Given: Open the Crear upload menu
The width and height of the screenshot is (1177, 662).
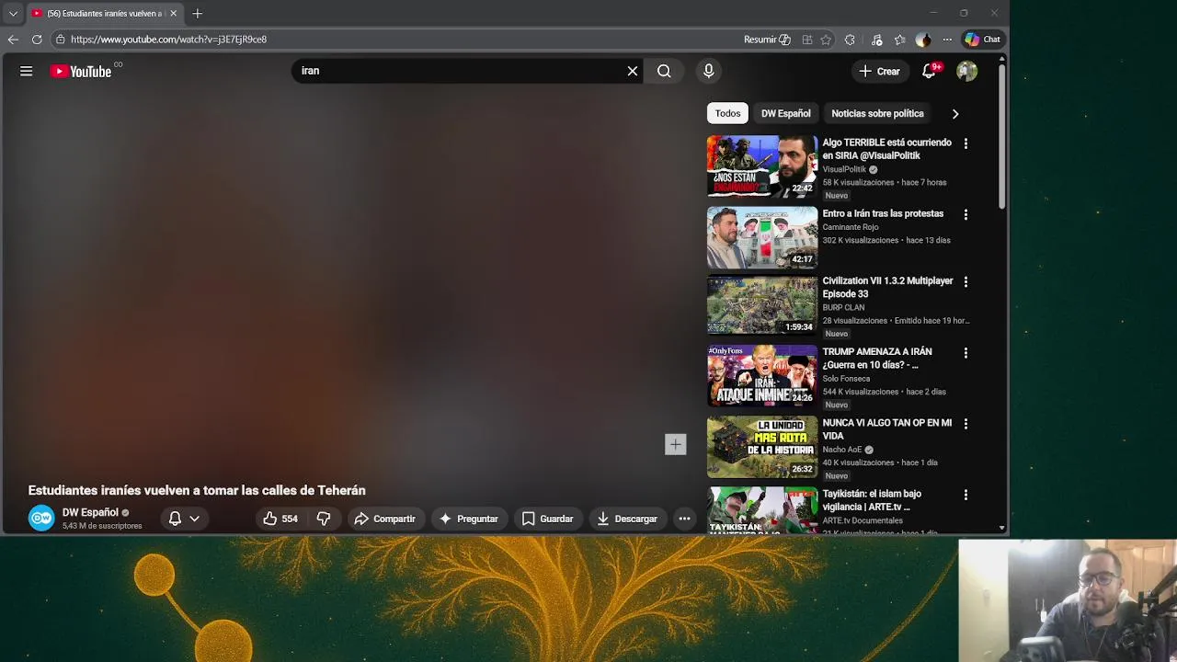Looking at the screenshot, I should pyautogui.click(x=880, y=71).
